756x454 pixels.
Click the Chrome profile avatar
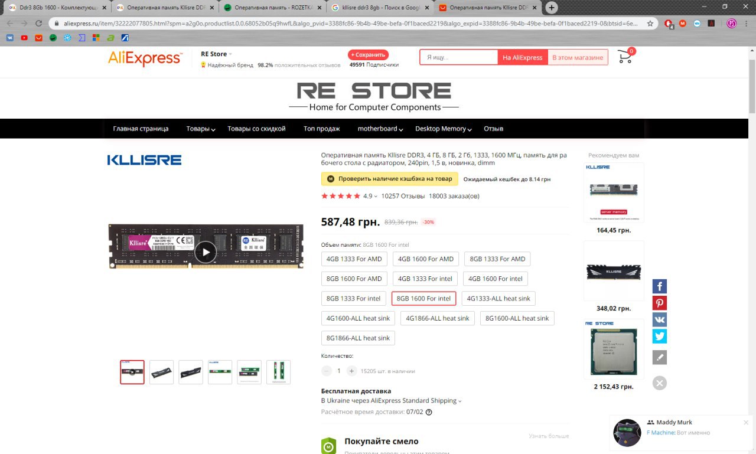click(x=731, y=23)
